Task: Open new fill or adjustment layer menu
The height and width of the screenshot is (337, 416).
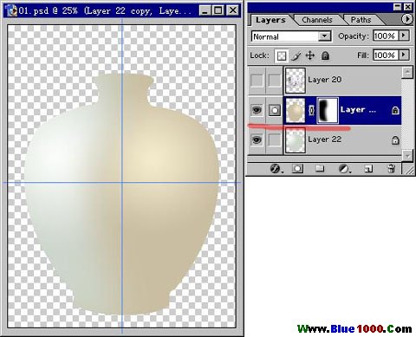Action: (x=343, y=168)
